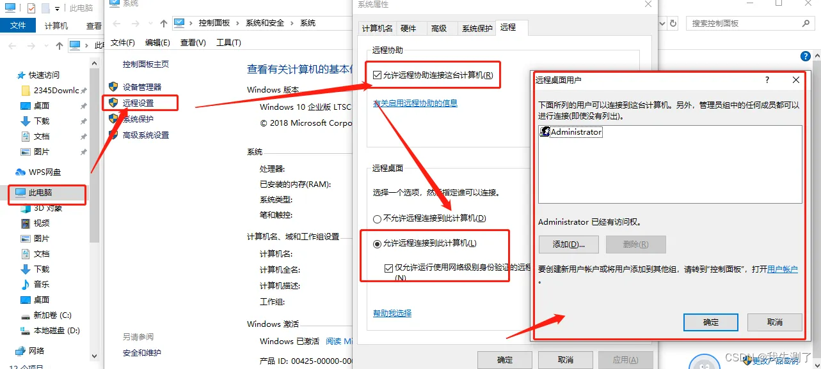Image resolution: width=821 pixels, height=369 pixels.
Task: Click the Remote Settings shield icon
Action: (x=113, y=103)
